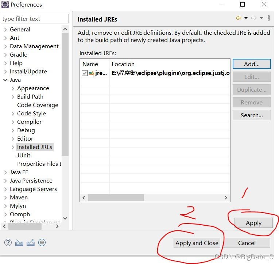Click JRE table scroll left arrow

[x=84, y=198]
